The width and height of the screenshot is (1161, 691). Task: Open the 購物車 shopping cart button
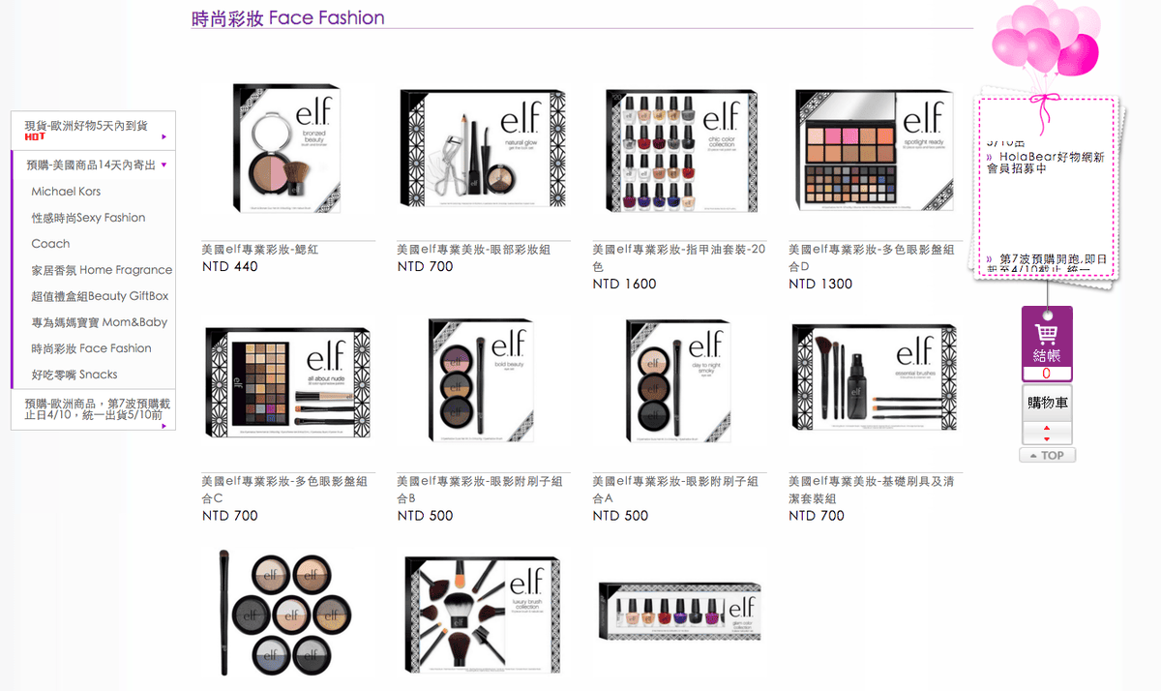(1047, 403)
